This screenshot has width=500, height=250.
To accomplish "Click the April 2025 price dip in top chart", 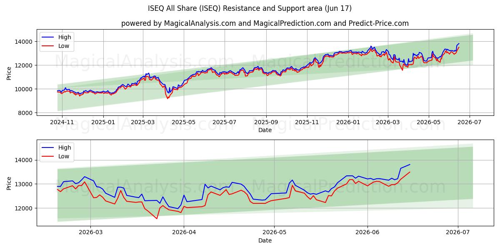I will pyautogui.click(x=168, y=98).
